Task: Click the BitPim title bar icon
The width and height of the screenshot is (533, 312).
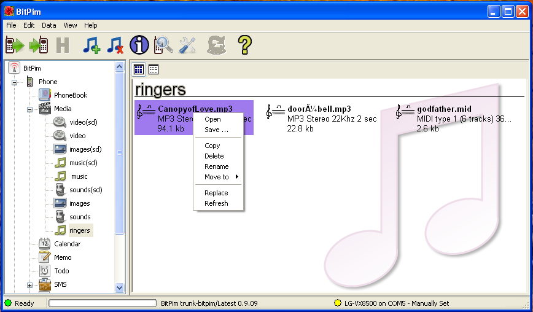Action: coord(9,11)
